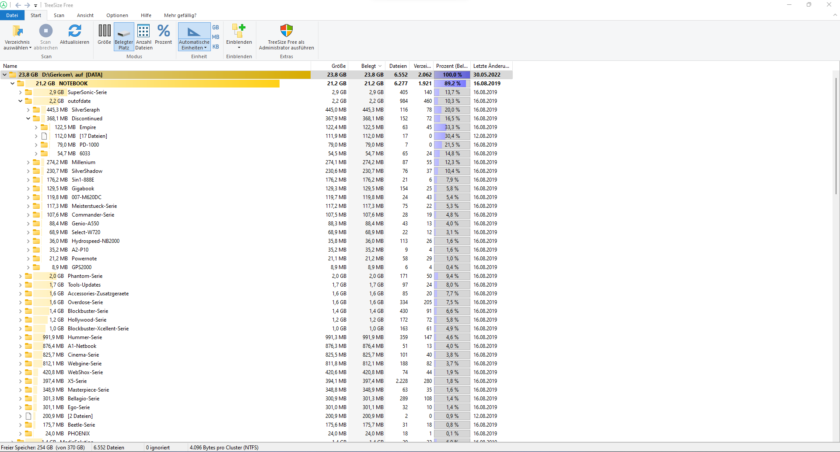The height and width of the screenshot is (452, 840).
Task: Expand the SilverSeraph folder
Action: [28, 110]
